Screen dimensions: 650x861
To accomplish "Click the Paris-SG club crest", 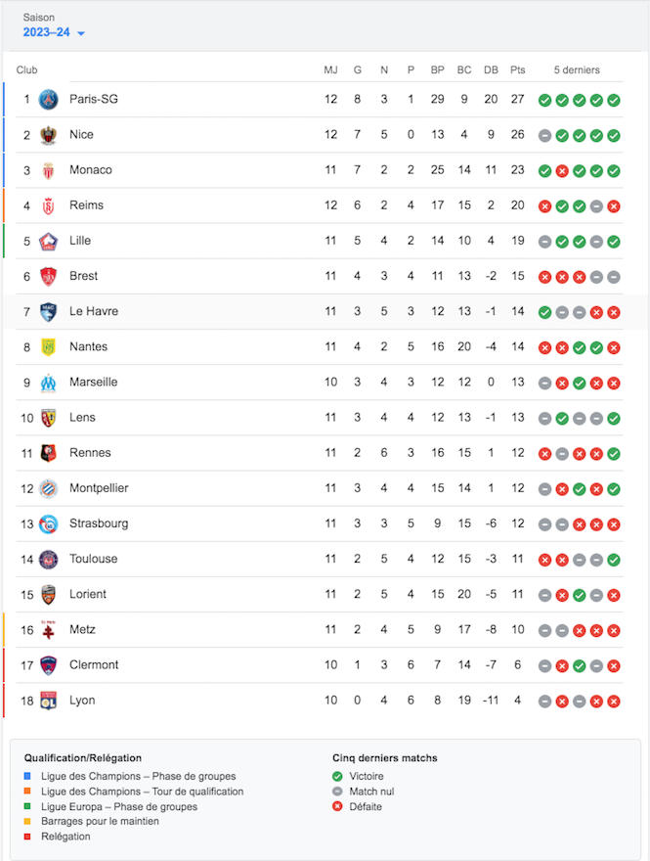I will [48, 100].
